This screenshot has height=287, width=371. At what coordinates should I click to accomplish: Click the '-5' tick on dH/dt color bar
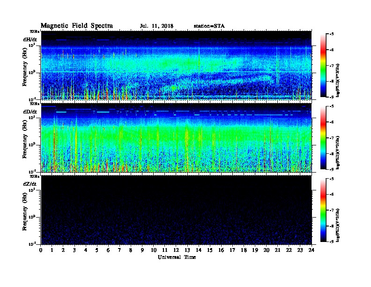[332, 34]
